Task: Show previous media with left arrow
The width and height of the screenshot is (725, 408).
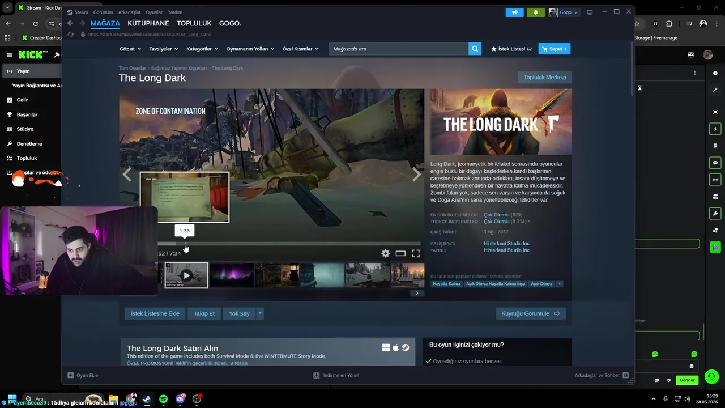Action: [x=127, y=174]
